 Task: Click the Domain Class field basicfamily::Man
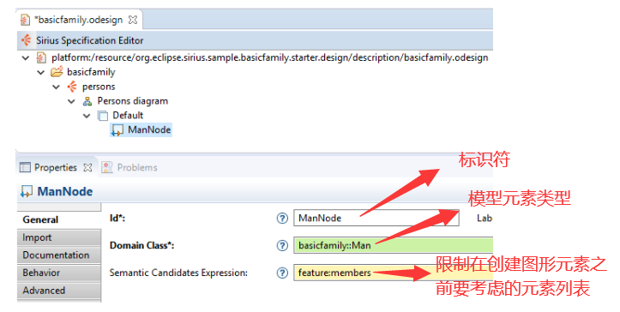tap(394, 245)
